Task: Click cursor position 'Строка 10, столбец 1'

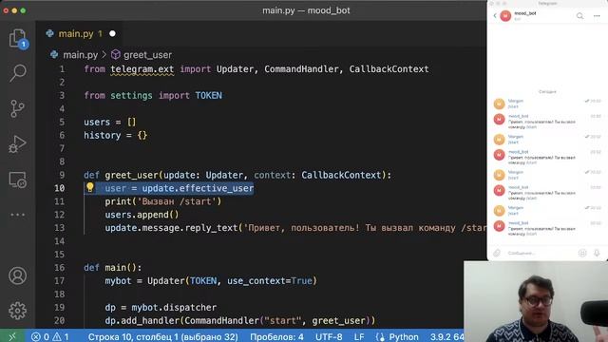Action: 162,336
